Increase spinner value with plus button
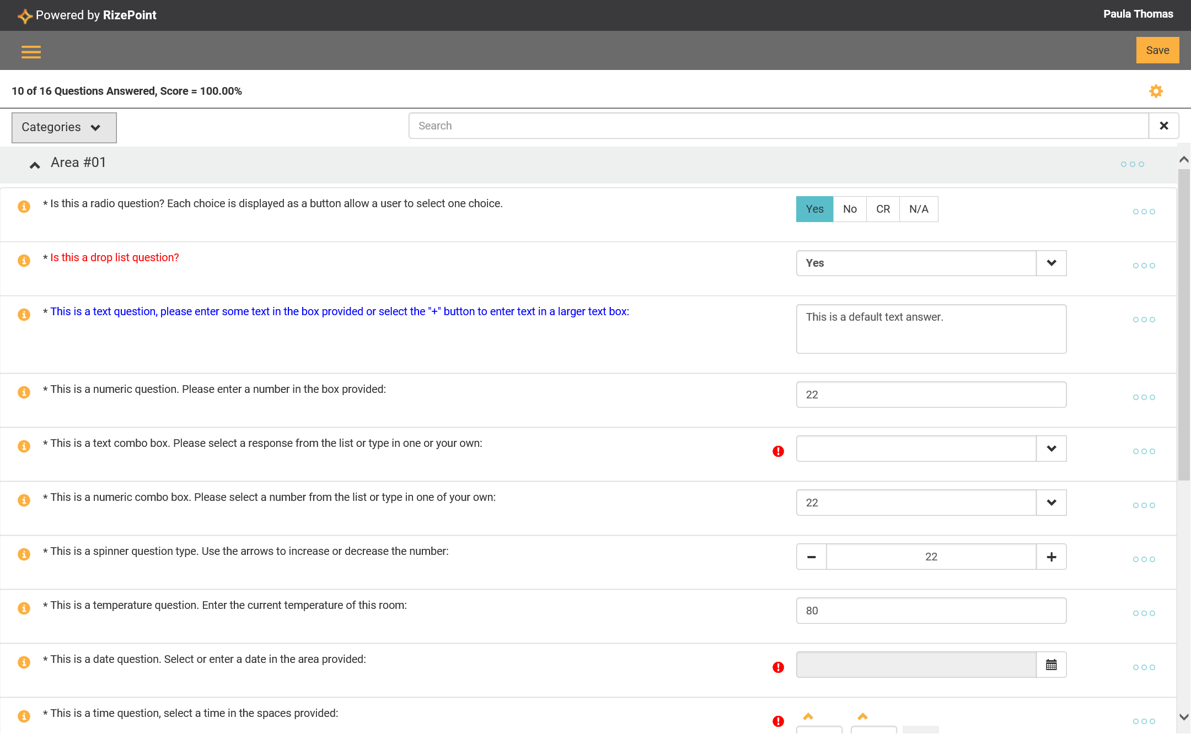Screen dimensions: 1191x734 1051,557
